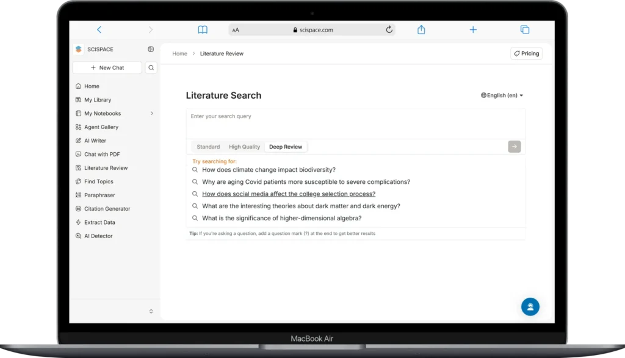The image size is (625, 358).
Task: Click the Home breadcrumb link
Action: (x=179, y=54)
